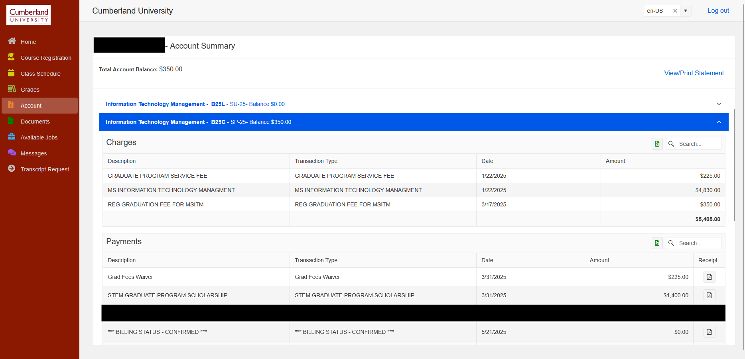Open receipt for Billing Status Confirmed row
Screen dimensions: 745x359
coord(709,332)
